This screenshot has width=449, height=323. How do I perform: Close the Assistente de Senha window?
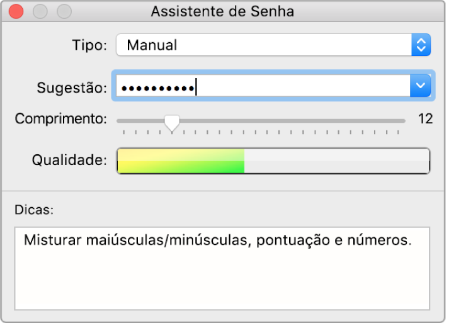click(x=14, y=12)
